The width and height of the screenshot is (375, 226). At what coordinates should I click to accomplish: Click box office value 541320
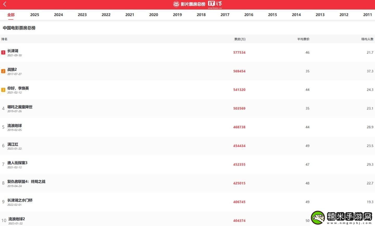(x=239, y=90)
